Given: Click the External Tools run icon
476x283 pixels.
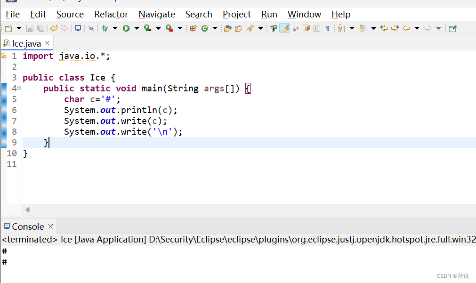Looking at the screenshot, I should [169, 28].
